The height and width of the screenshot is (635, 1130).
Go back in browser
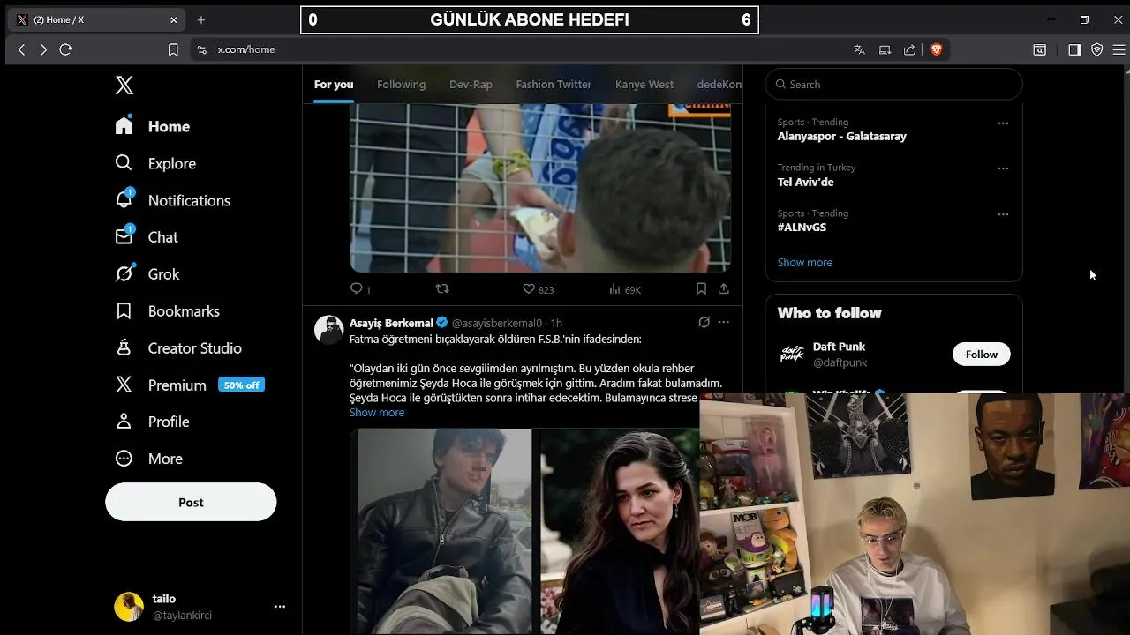pyautogui.click(x=22, y=49)
